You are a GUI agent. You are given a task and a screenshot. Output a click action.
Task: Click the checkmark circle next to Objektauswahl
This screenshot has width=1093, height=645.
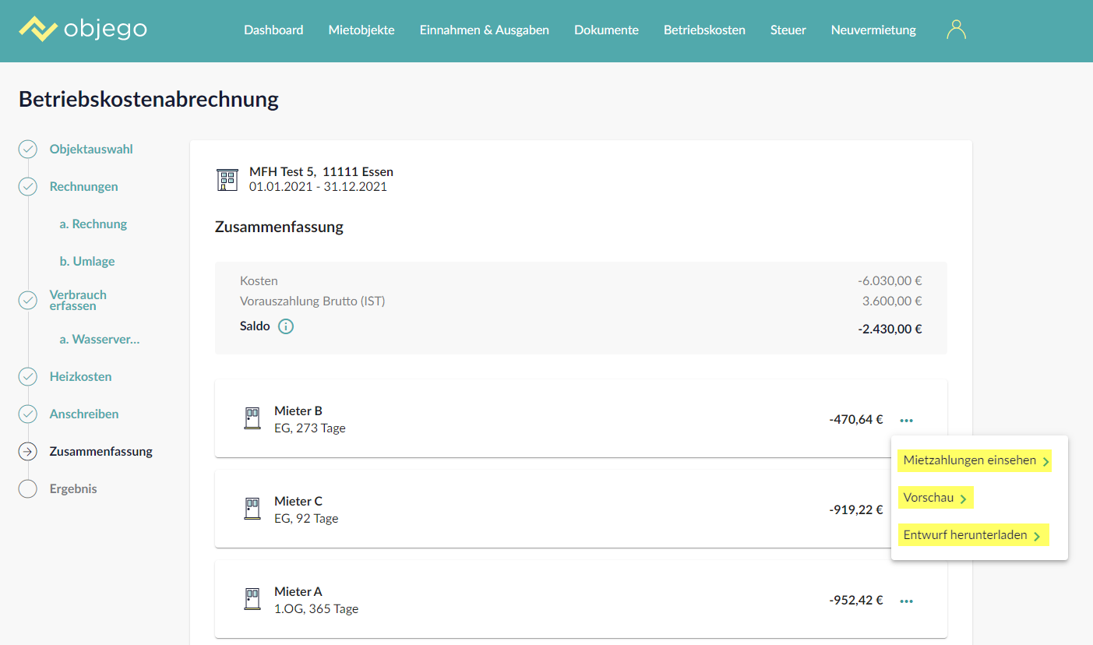pyautogui.click(x=28, y=150)
